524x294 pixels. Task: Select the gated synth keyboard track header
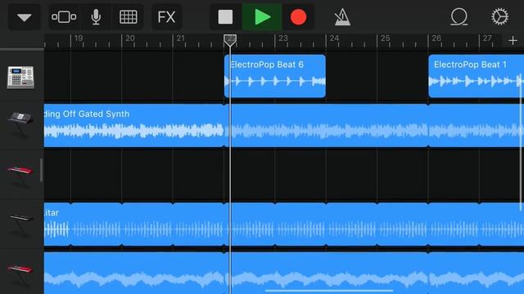tap(20, 125)
